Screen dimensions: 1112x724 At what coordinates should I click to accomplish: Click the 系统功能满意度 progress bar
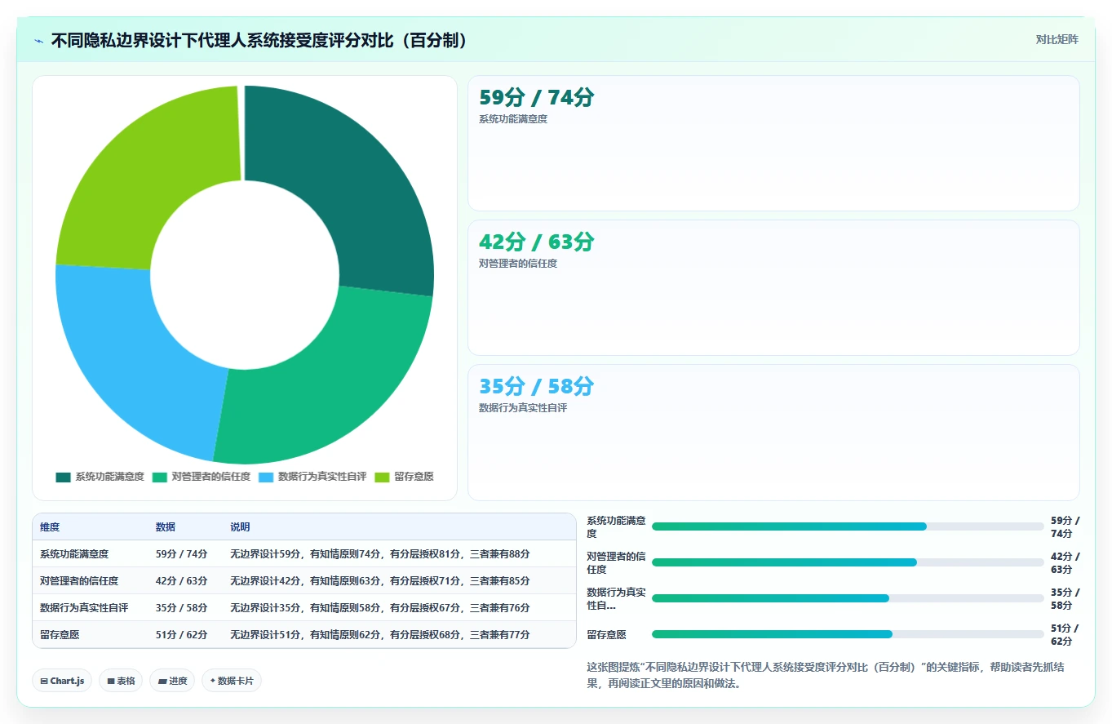click(848, 526)
